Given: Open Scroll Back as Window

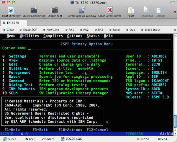Looking at the screenshot, I should point(82,11).
